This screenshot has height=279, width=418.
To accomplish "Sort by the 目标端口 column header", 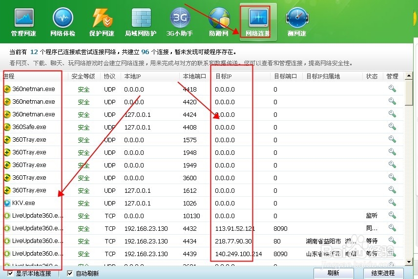I will (x=286, y=76).
